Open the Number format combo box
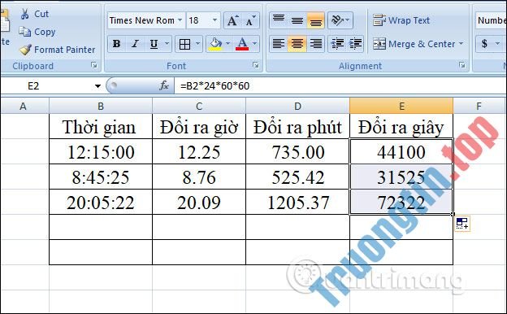 pos(491,20)
